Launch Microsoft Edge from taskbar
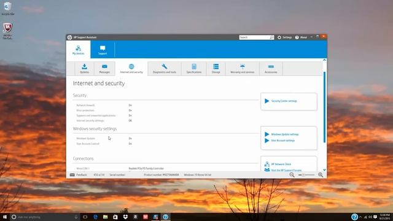Viewport: 393px width, 221px height. 95,217
